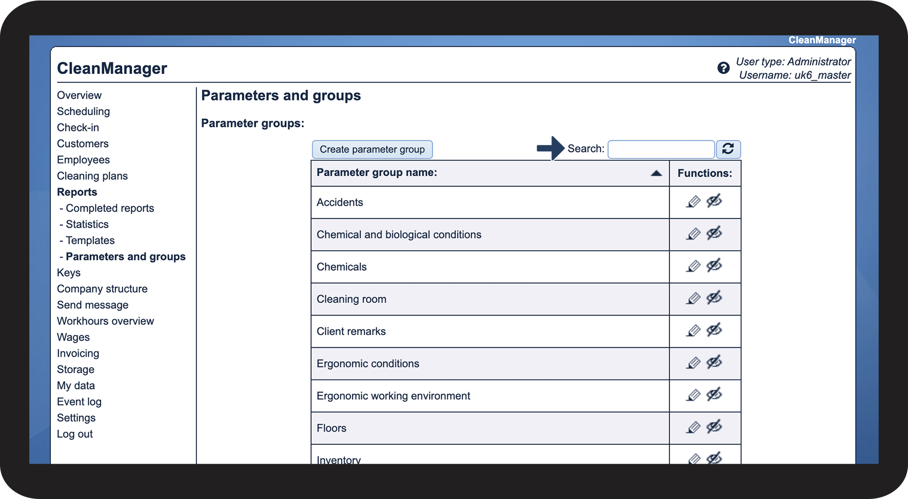Click the help question mark icon

click(723, 68)
